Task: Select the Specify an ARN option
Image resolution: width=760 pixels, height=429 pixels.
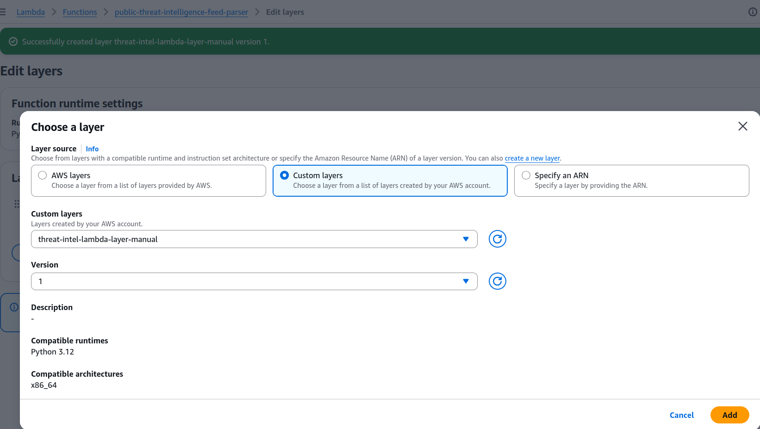Action: tap(526, 175)
